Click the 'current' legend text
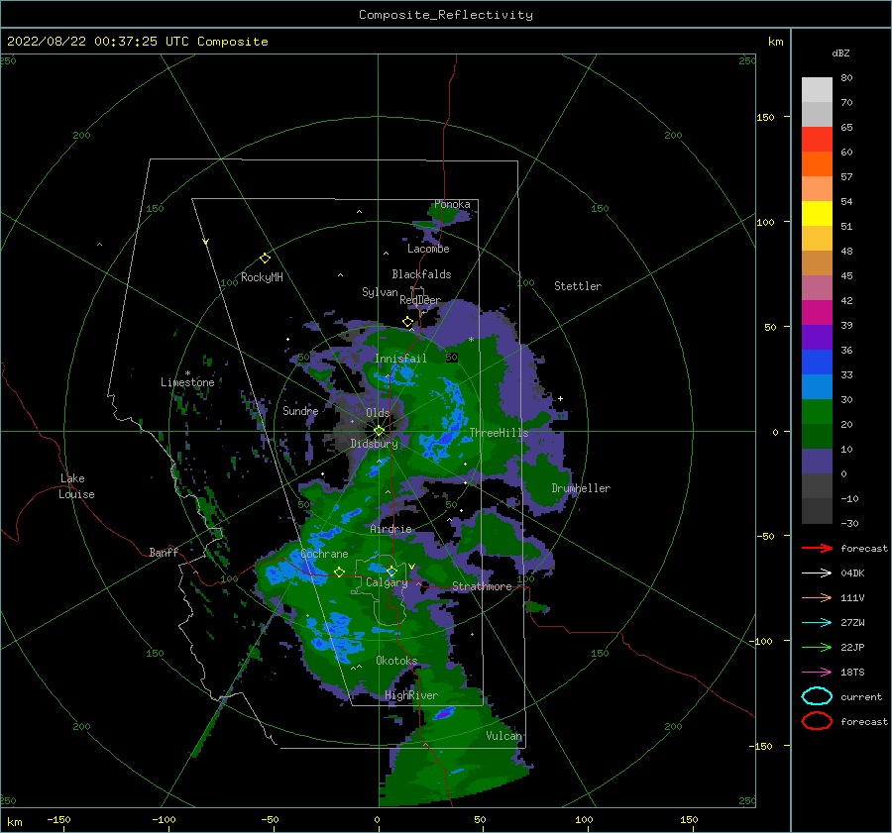Image resolution: width=892 pixels, height=833 pixels. pos(861,696)
